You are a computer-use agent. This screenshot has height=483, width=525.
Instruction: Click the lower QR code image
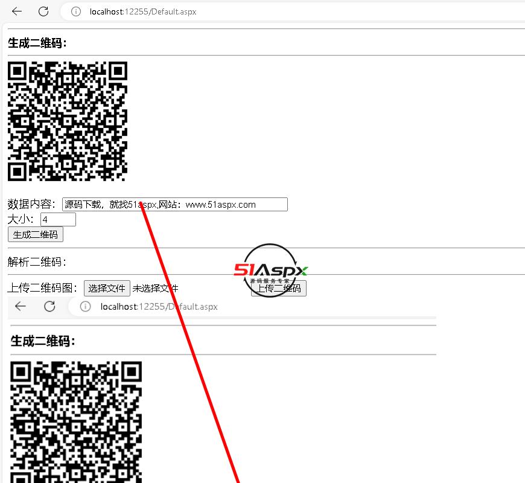click(x=76, y=422)
